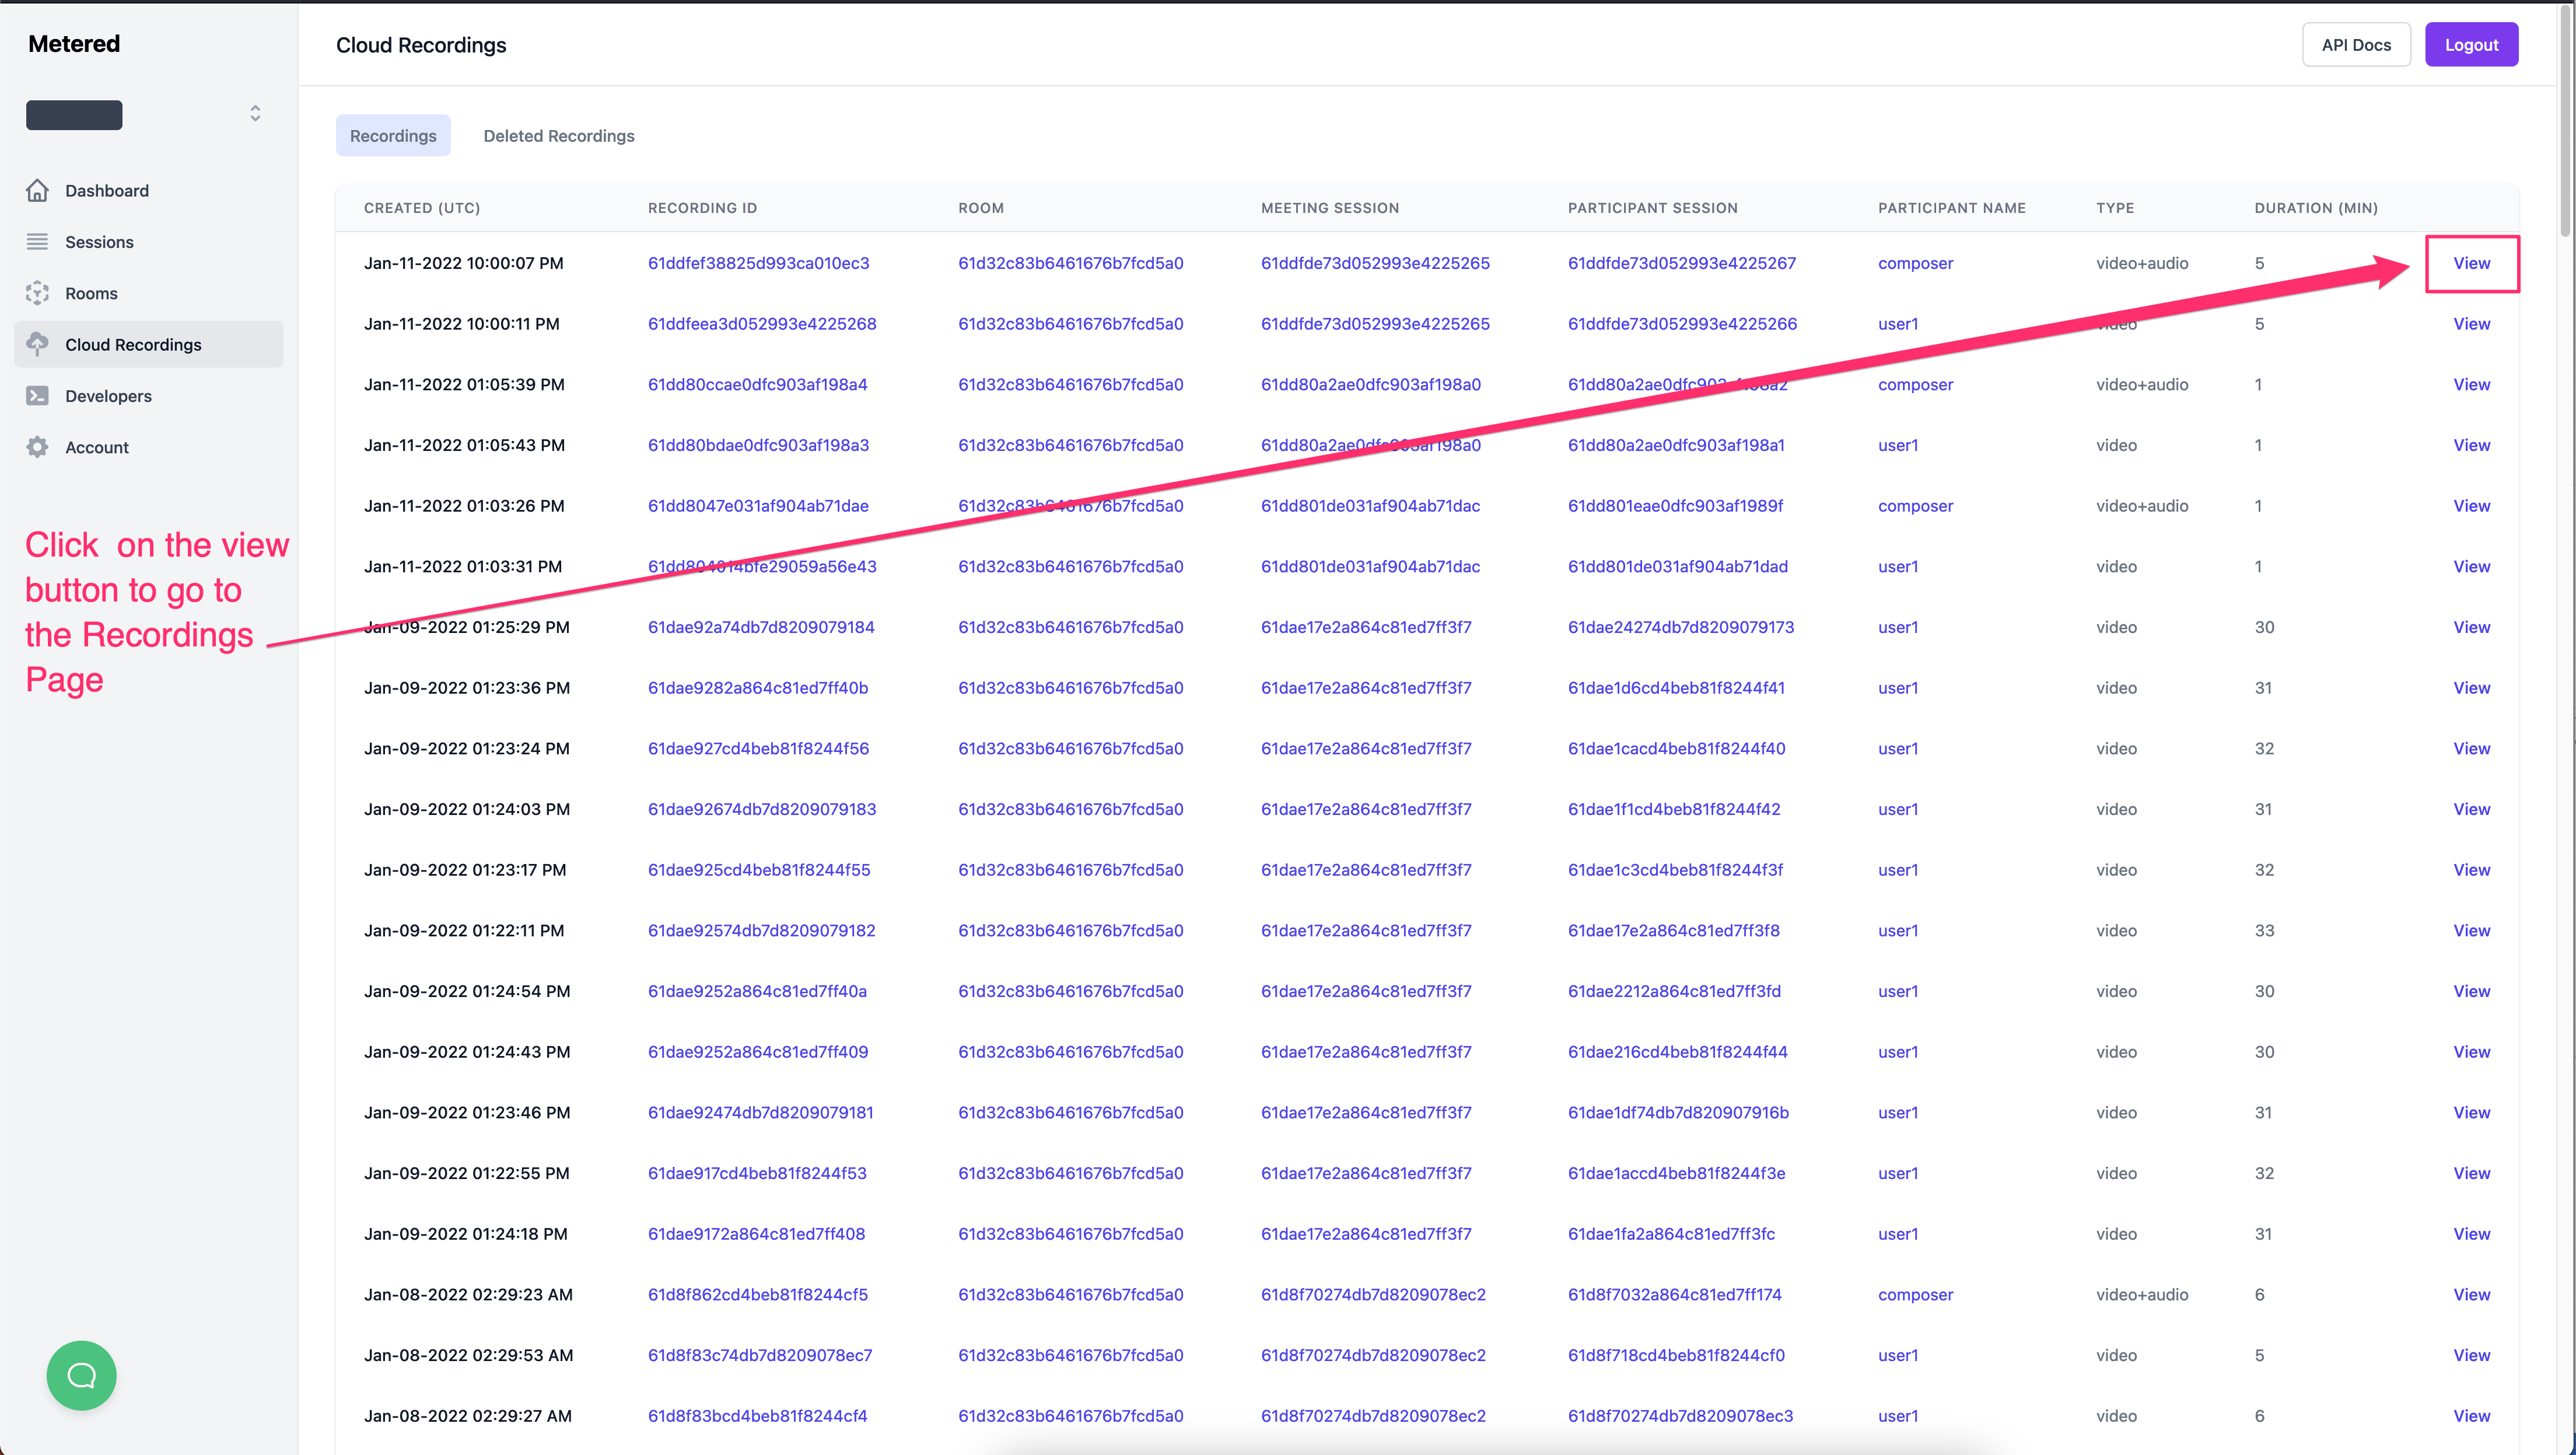Open participant session 61ddfde73d052993e4225267
This screenshot has height=1455, width=2576.
[1682, 263]
